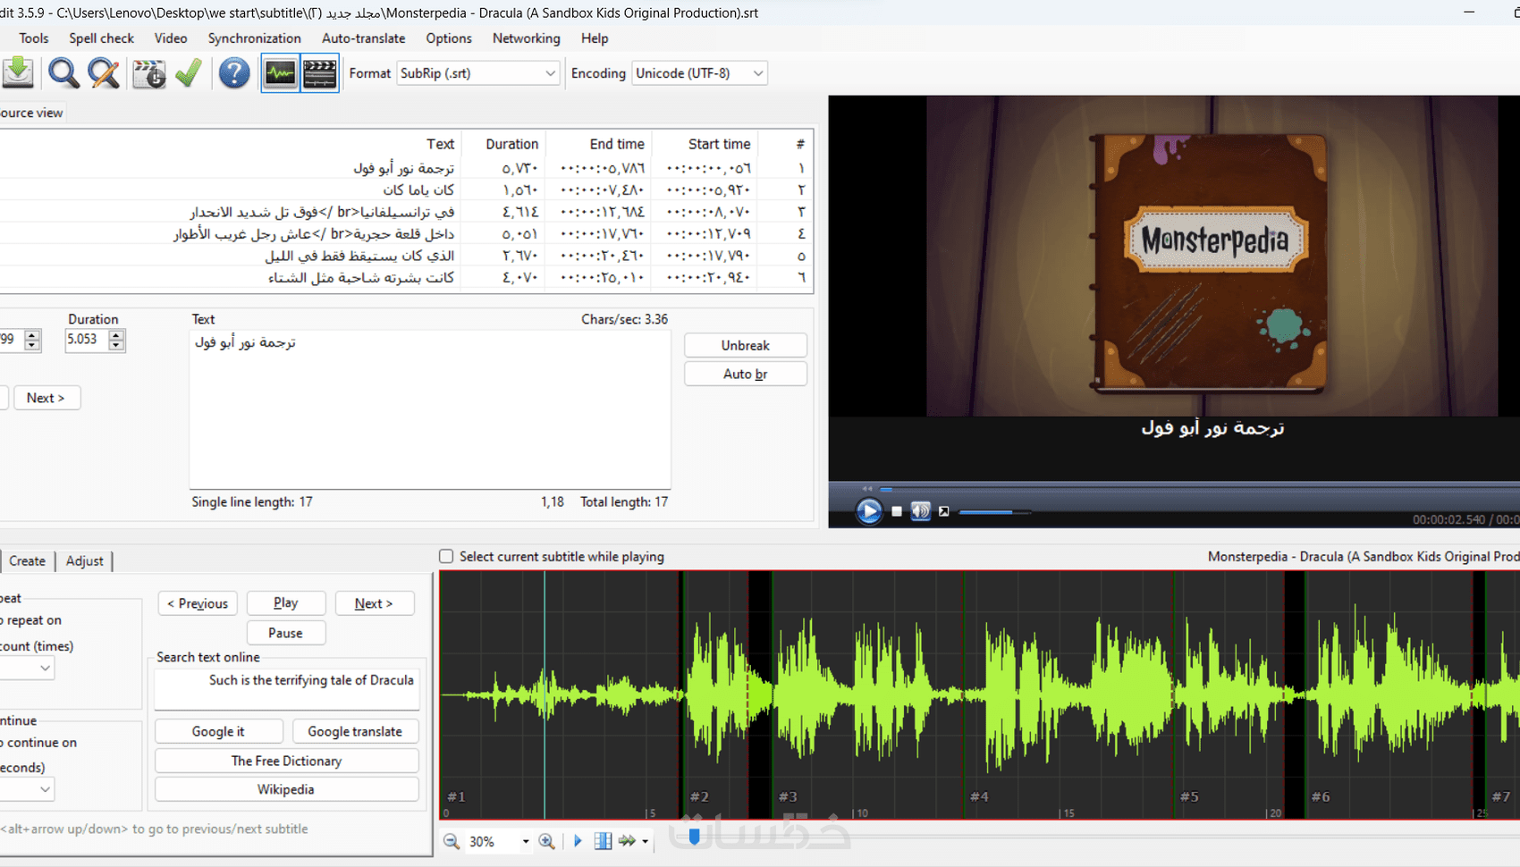Sort by the Duration column header
Image resolution: width=1520 pixels, height=867 pixels.
pos(511,144)
